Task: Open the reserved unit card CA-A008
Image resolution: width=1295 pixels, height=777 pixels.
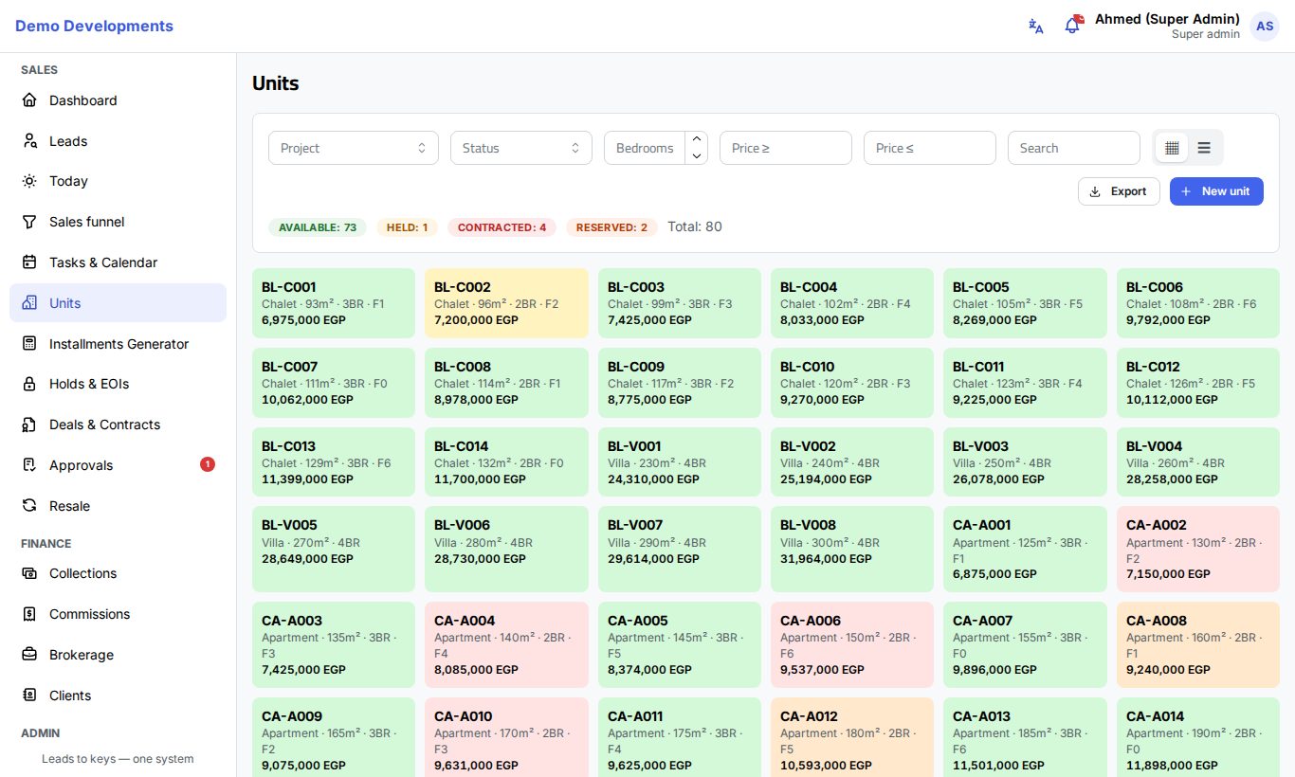Action: pyautogui.click(x=1198, y=644)
